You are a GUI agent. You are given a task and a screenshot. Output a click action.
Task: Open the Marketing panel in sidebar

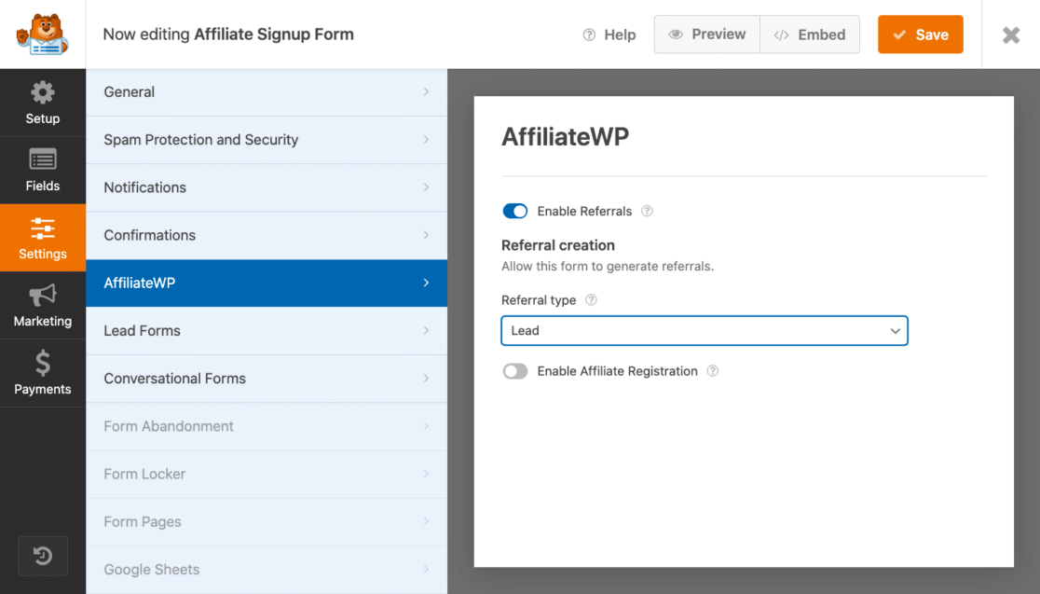tap(43, 305)
